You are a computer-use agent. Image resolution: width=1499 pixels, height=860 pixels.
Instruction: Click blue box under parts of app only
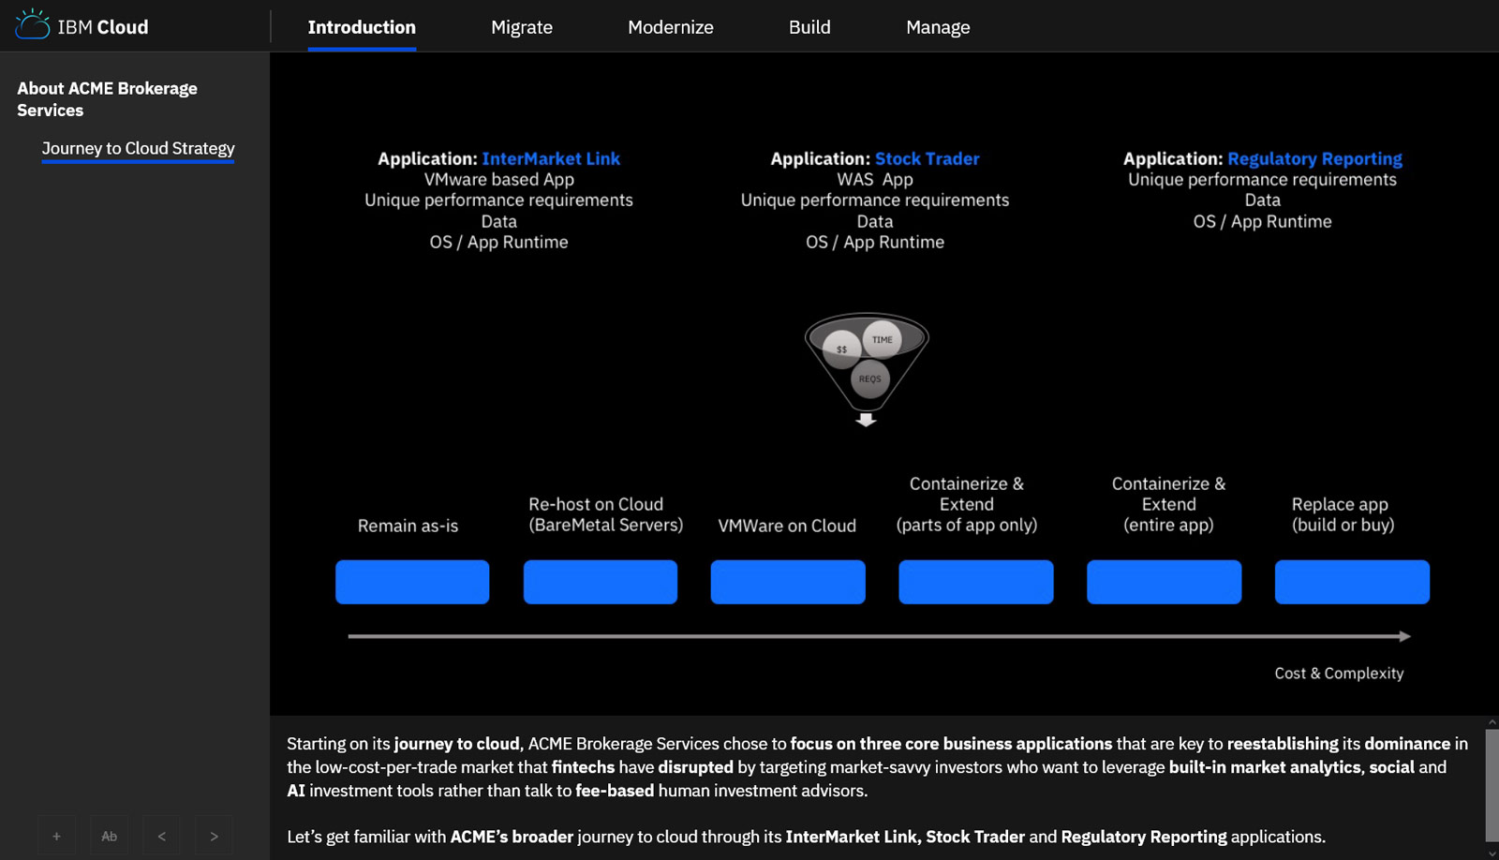976,582
